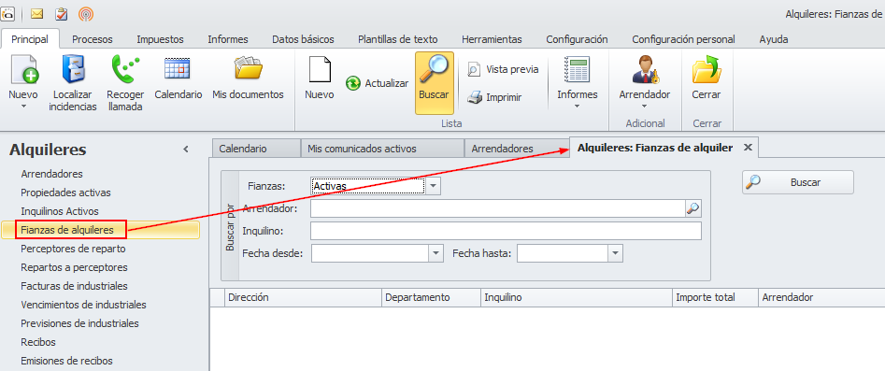This screenshot has height=371, width=885.
Task: Select Emisiones de recibos entry
Action: [66, 361]
